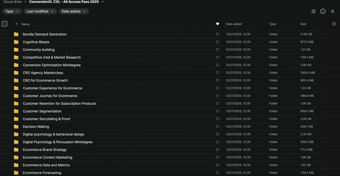340x176 pixels.
Task: Favorite the Bundle Demand Generation folder
Action: pos(217,34)
